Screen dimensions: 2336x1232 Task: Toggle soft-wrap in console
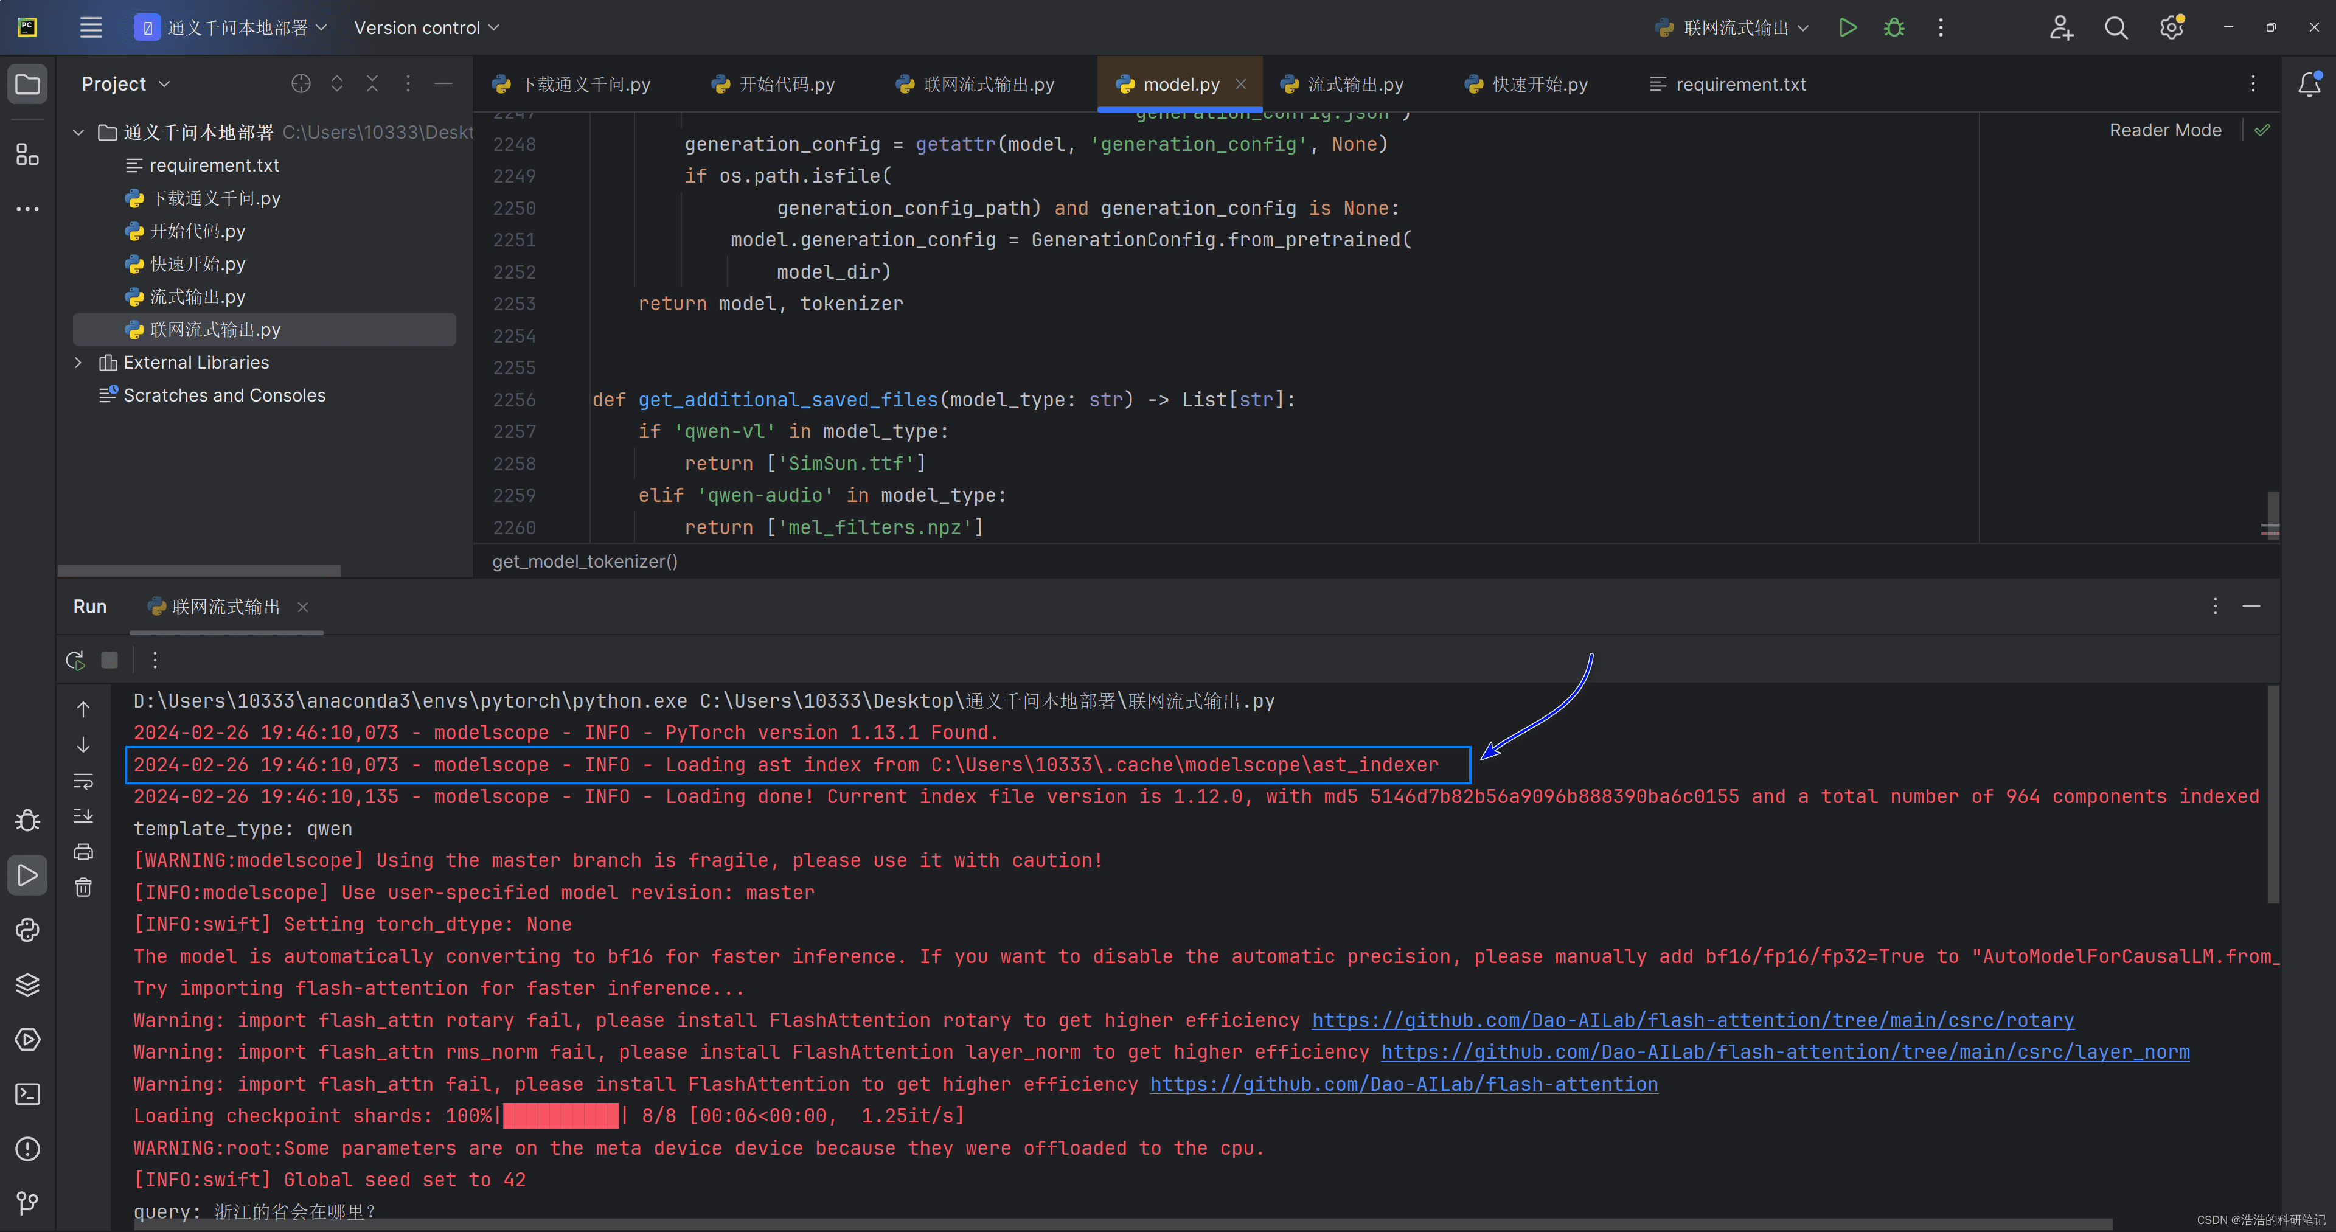pyautogui.click(x=83, y=781)
